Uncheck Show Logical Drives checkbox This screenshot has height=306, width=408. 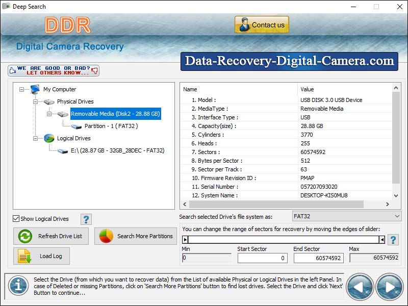tap(16, 219)
